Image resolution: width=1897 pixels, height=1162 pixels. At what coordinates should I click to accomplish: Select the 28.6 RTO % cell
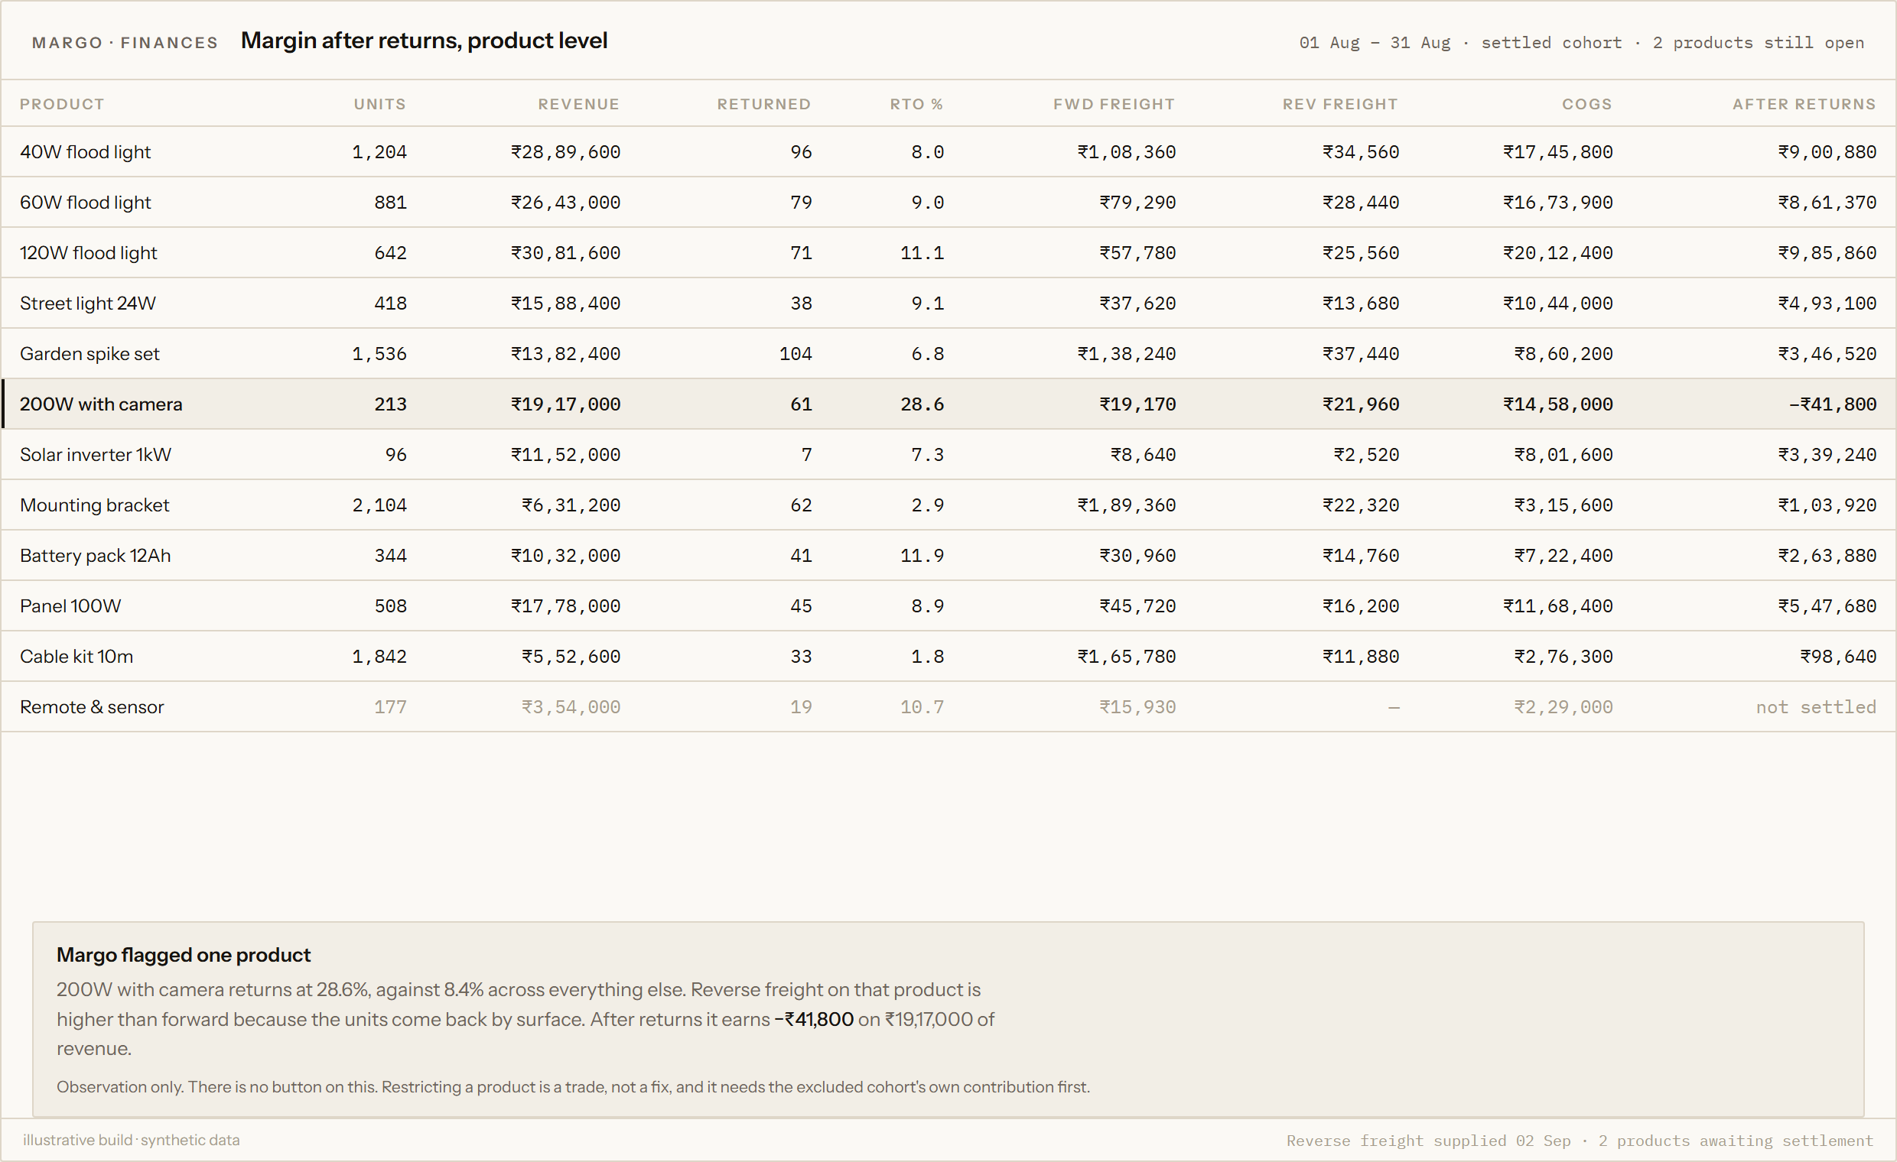pos(922,404)
